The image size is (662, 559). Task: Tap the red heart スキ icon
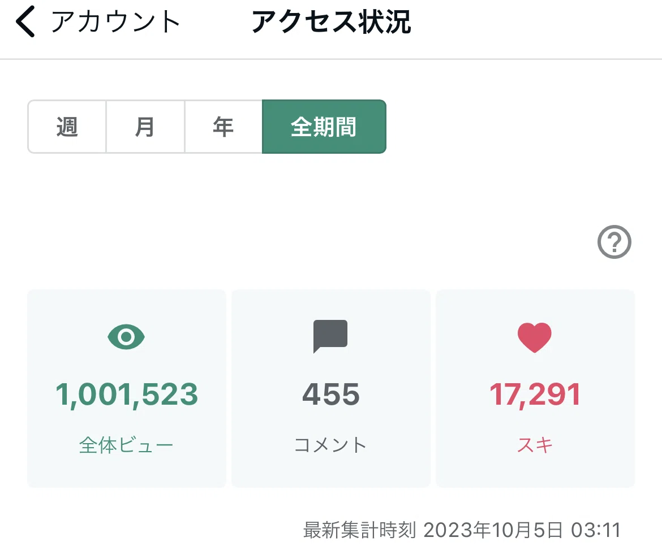click(x=535, y=337)
